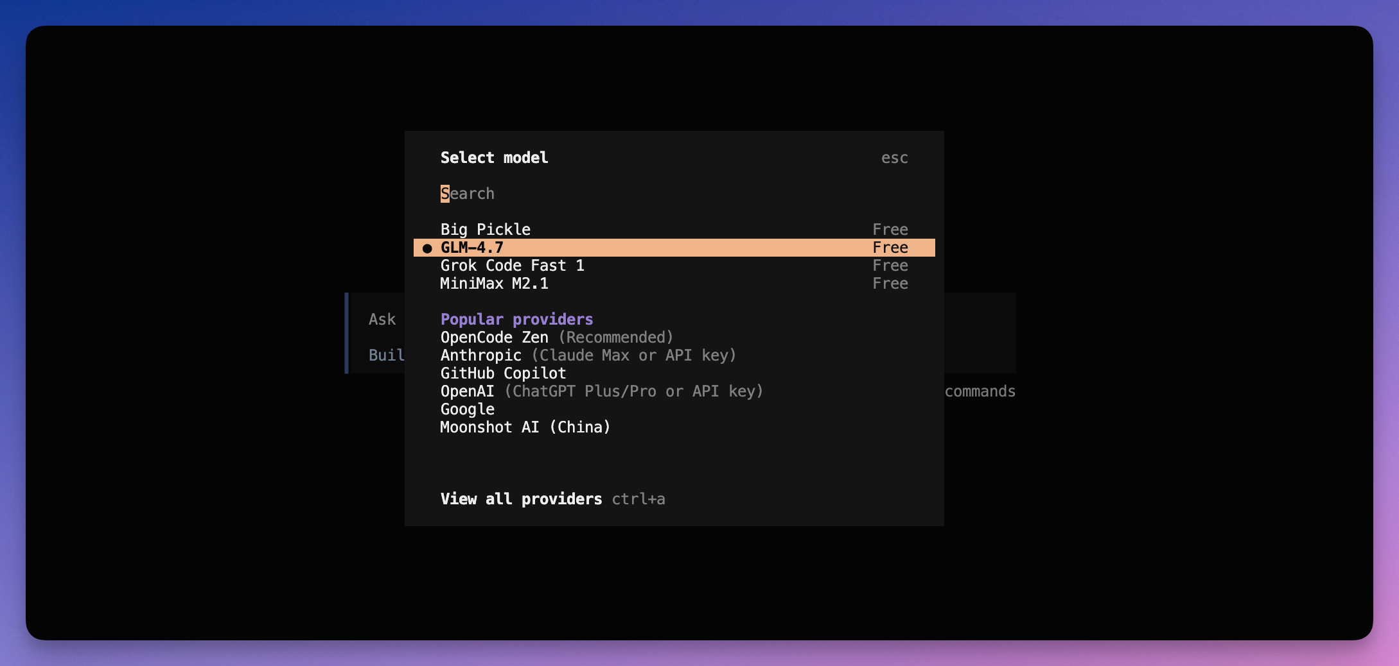1399x666 pixels.
Task: Select the Moonshot AI China provider
Action: [525, 427]
